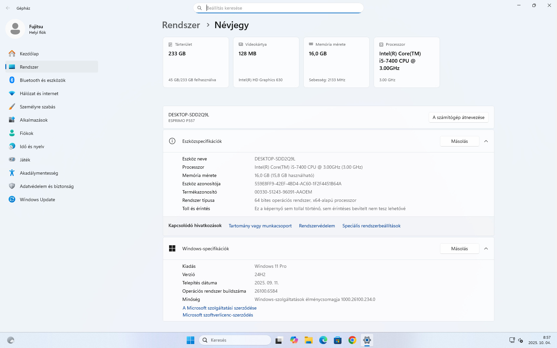This screenshot has width=557, height=348.
Task: Click the Windows 11 Pro edition text
Action: 271,266
